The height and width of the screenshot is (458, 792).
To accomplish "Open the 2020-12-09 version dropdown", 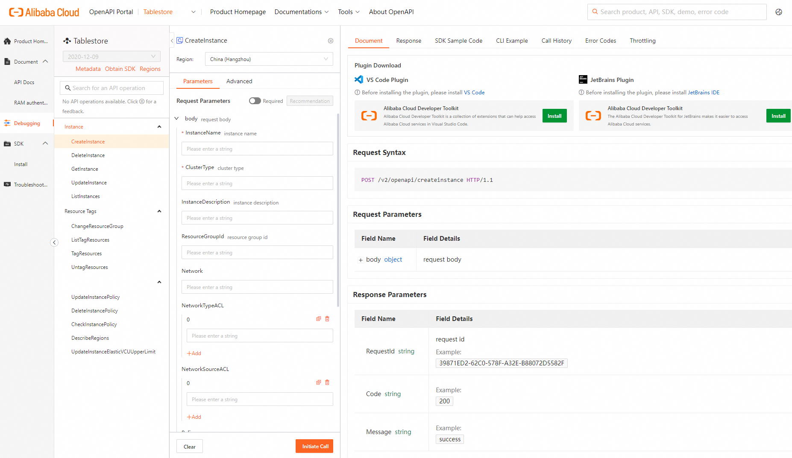I will click(112, 57).
